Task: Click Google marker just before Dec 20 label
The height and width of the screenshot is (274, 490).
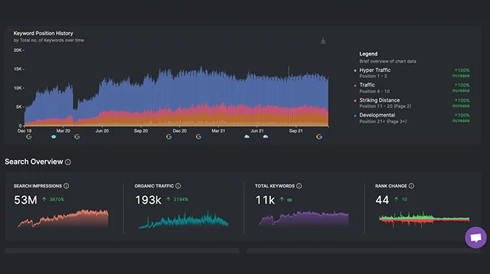Action: (169, 137)
